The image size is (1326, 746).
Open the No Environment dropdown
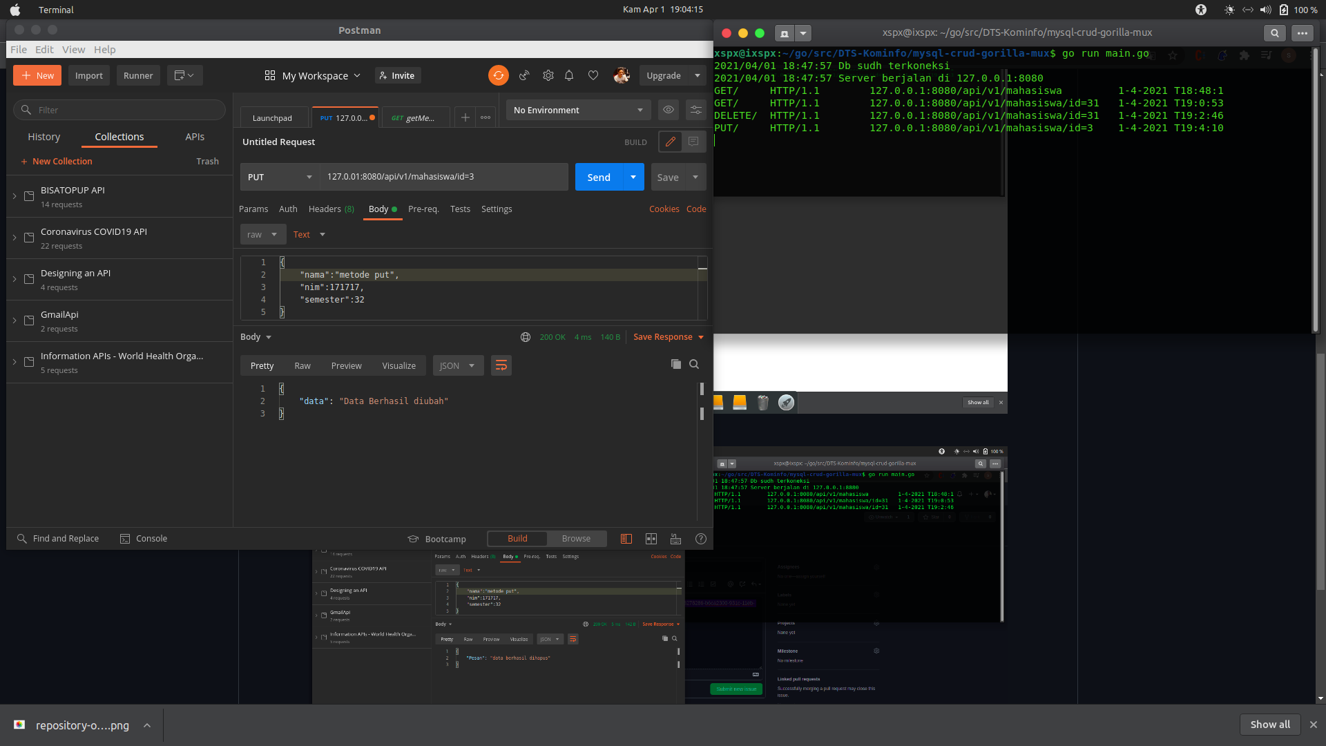pyautogui.click(x=577, y=110)
